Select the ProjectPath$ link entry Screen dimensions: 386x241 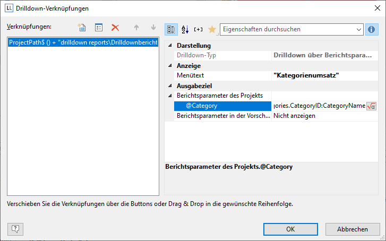pos(83,42)
